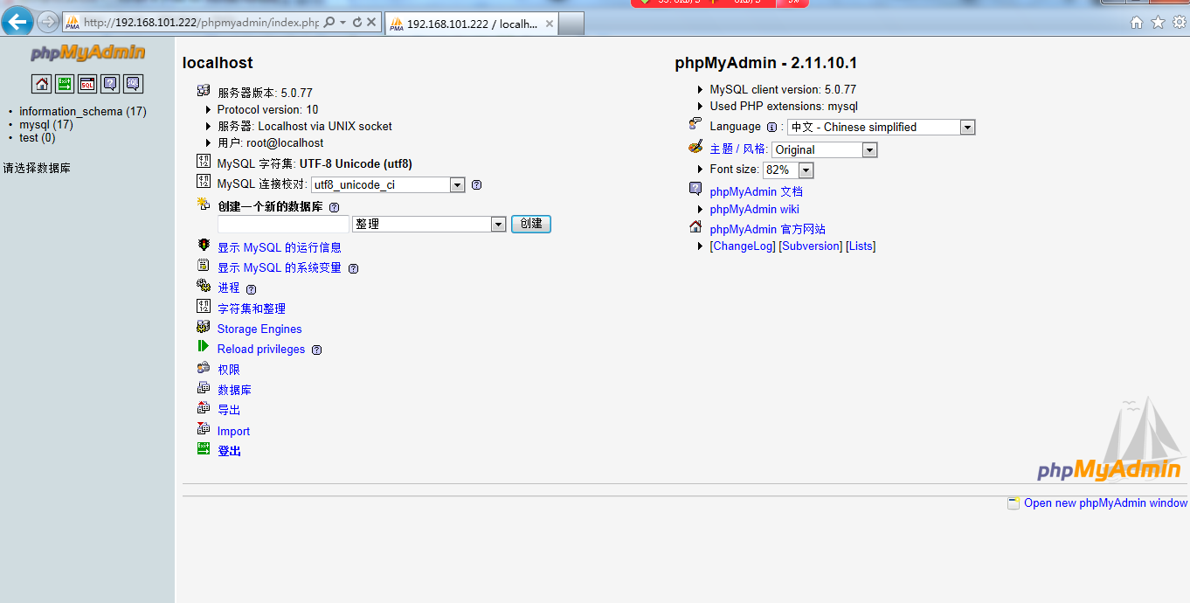Open the 数据库 link
Image resolution: width=1190 pixels, height=603 pixels.
click(234, 390)
